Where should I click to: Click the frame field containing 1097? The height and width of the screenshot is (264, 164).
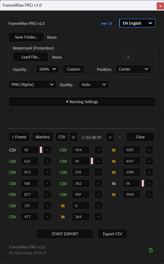coord(132,150)
